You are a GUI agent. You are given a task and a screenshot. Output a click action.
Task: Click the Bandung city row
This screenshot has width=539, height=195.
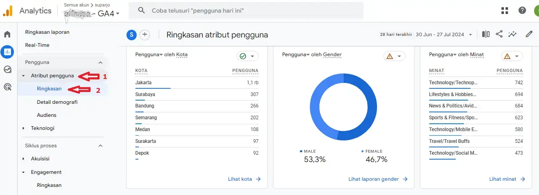[x=197, y=106]
